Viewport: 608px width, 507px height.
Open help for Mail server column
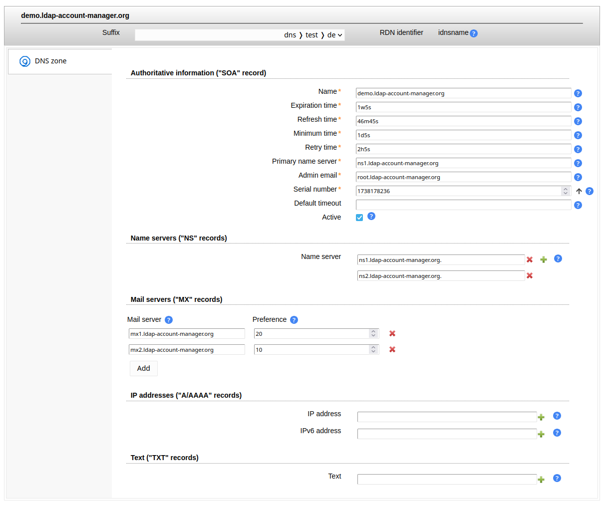pyautogui.click(x=169, y=320)
